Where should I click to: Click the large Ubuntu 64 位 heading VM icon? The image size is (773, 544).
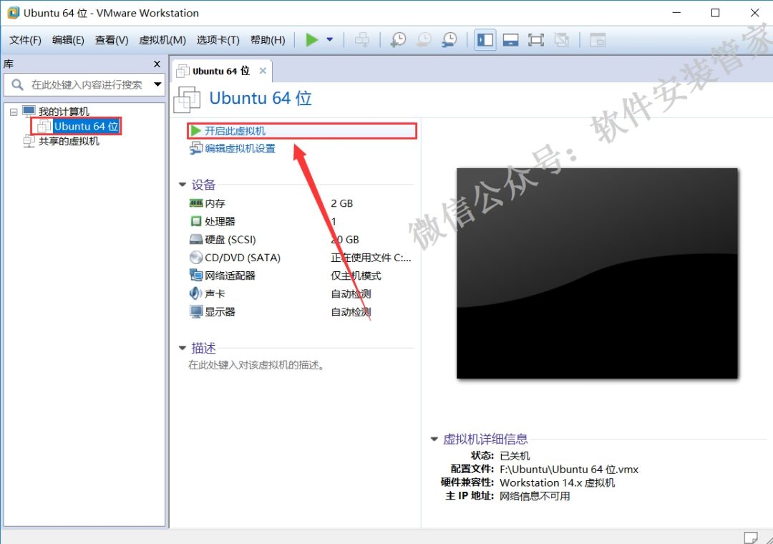(x=187, y=99)
